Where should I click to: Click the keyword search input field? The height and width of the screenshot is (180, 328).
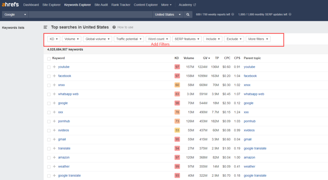[90, 14]
